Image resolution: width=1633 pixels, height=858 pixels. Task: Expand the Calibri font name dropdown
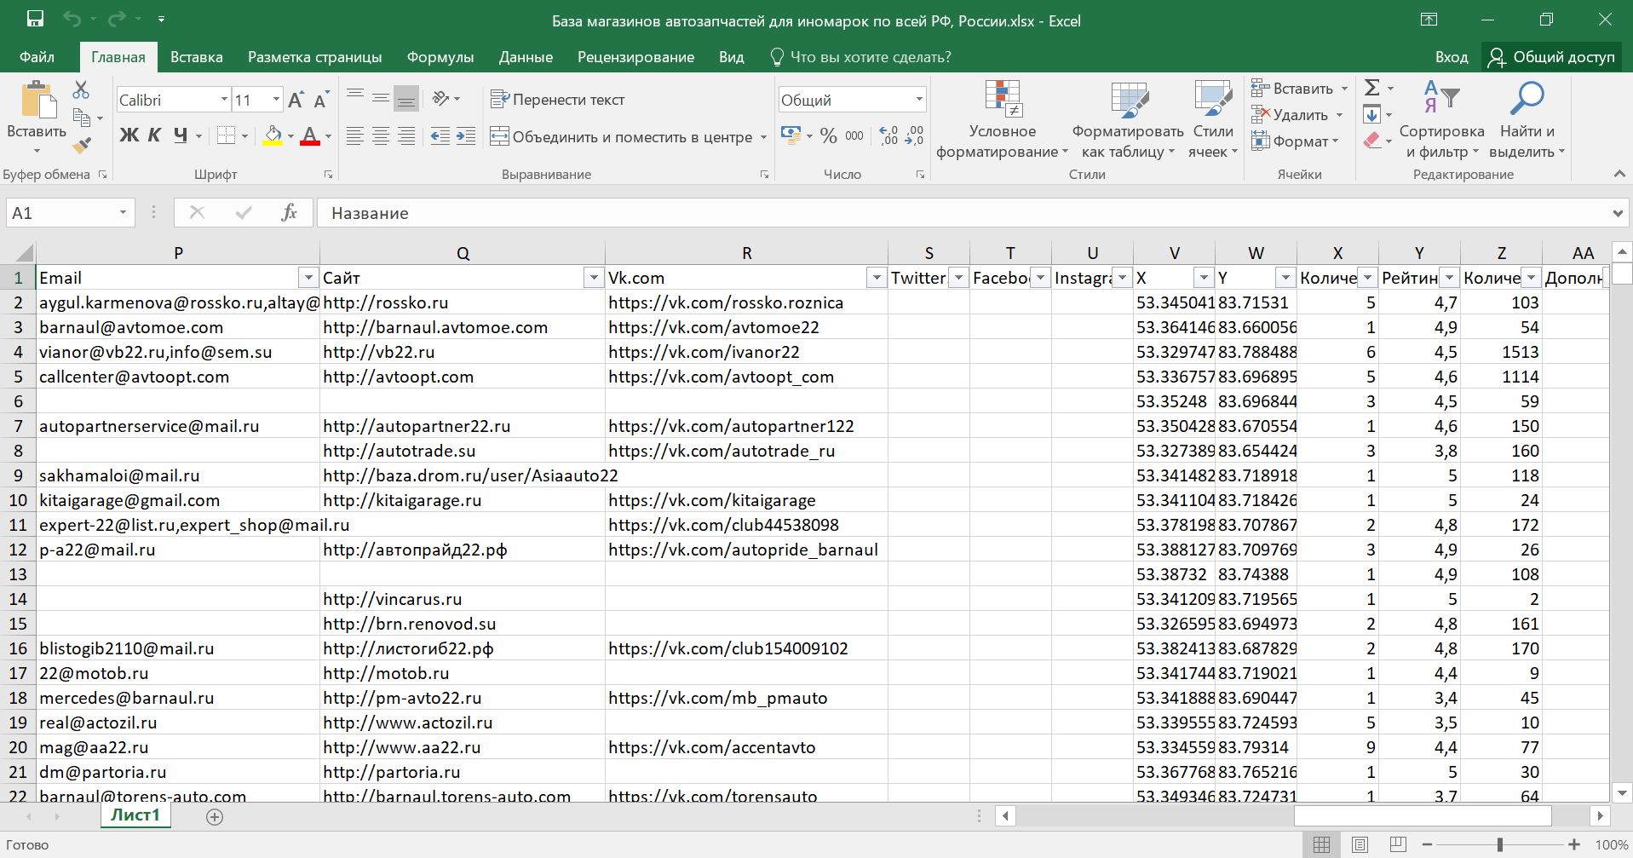[224, 100]
